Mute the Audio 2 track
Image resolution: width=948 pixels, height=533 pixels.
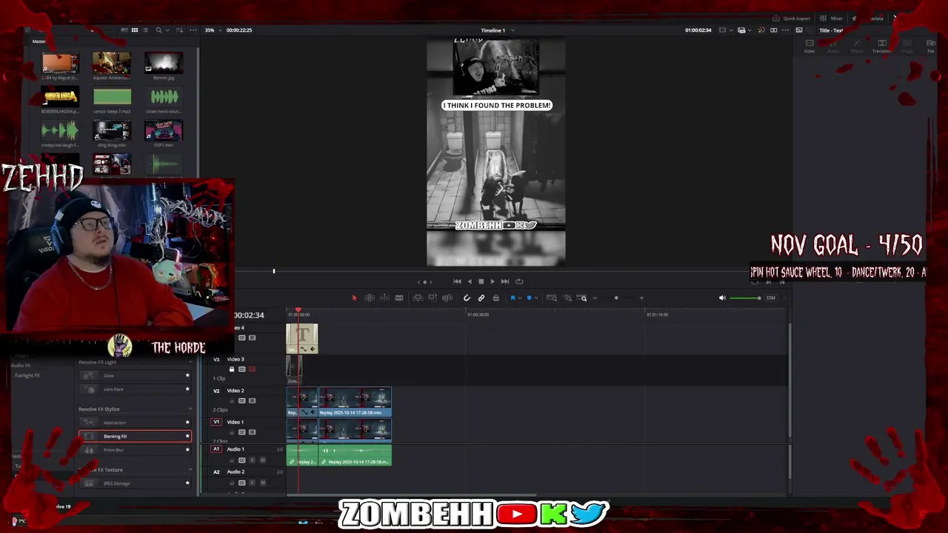pyautogui.click(x=262, y=483)
